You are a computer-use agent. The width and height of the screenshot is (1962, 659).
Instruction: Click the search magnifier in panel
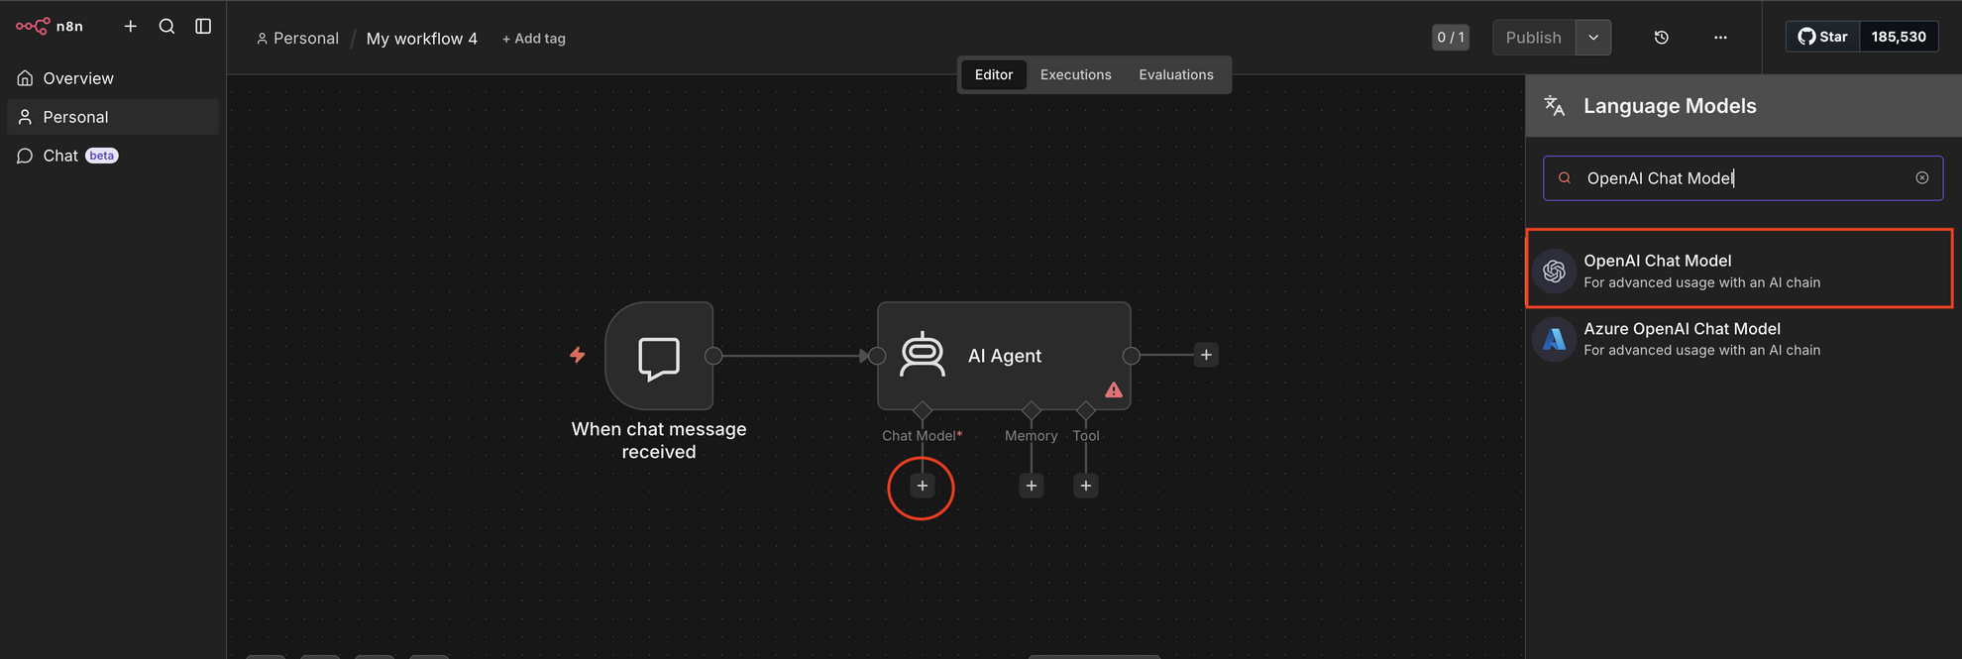1565,178
